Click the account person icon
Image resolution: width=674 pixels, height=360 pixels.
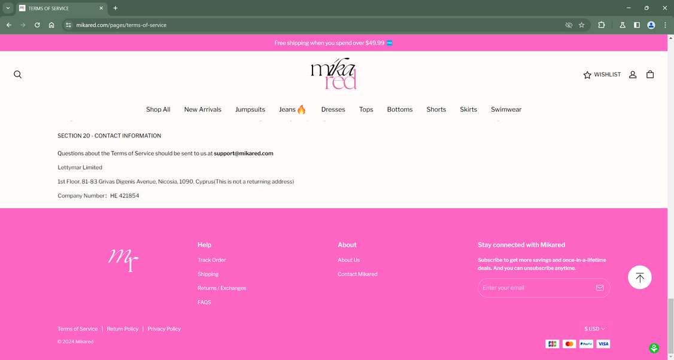click(633, 74)
